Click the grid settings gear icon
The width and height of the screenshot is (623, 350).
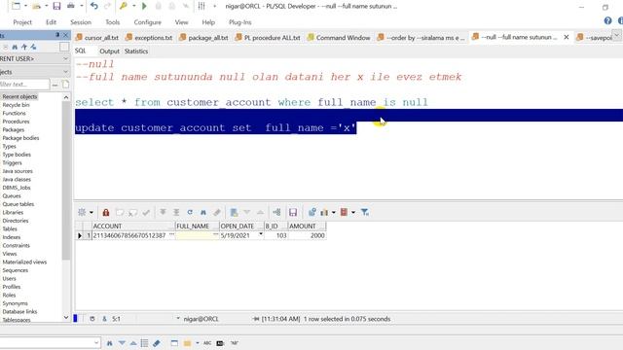(x=82, y=212)
